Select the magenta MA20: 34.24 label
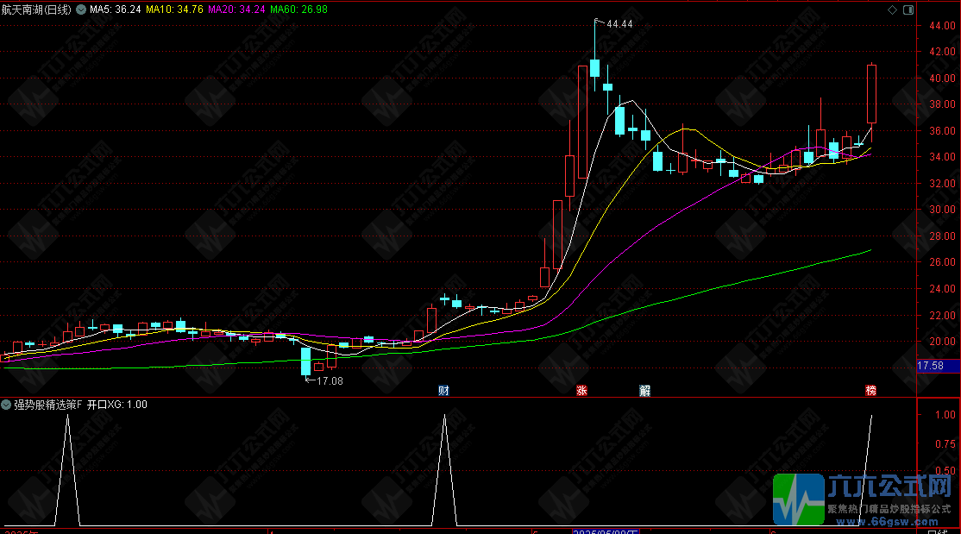 236,9
